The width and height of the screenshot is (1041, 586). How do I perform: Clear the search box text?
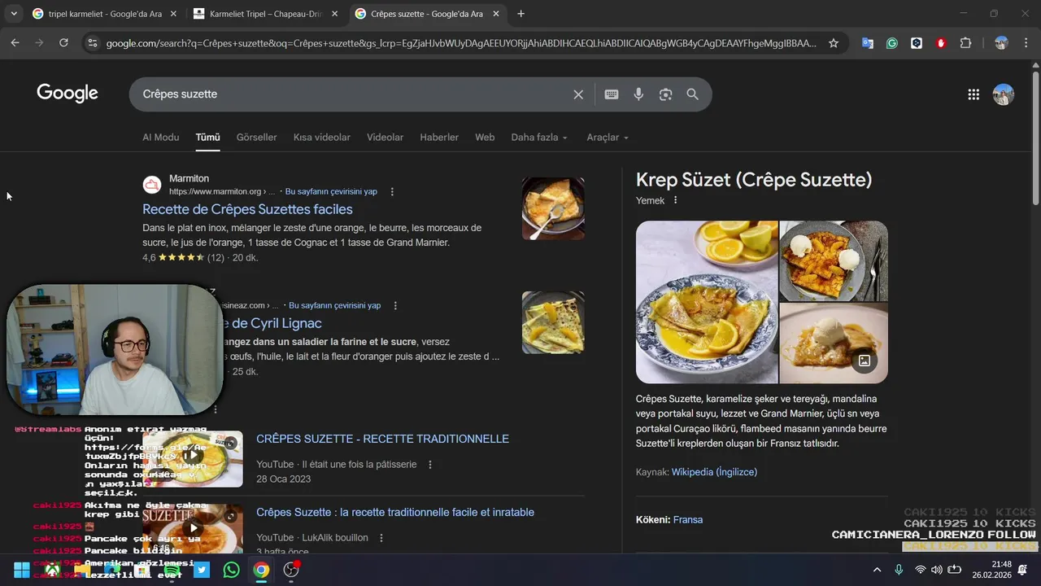pos(578,94)
